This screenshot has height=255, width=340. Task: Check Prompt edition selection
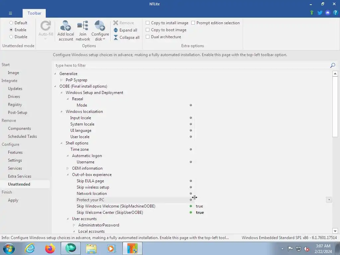[x=193, y=23]
